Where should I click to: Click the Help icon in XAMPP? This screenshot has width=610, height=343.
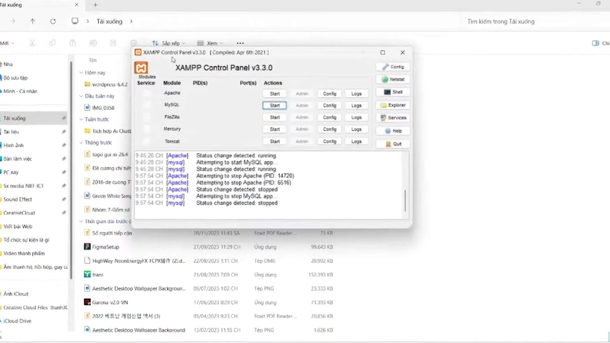[393, 131]
